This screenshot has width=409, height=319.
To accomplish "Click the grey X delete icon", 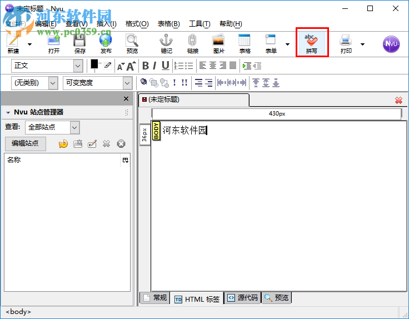I will coord(107,144).
